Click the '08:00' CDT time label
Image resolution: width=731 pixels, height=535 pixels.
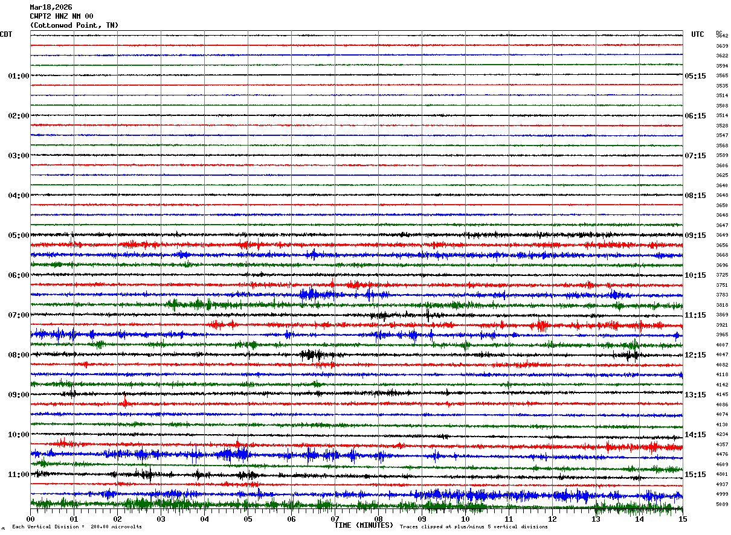coord(19,355)
